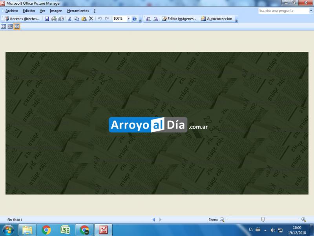The image size is (314, 236).
Task: Open the Windows Start button
Action: pos(8,230)
